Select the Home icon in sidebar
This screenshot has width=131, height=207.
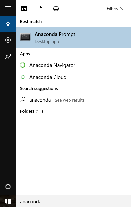[x=8, y=24]
